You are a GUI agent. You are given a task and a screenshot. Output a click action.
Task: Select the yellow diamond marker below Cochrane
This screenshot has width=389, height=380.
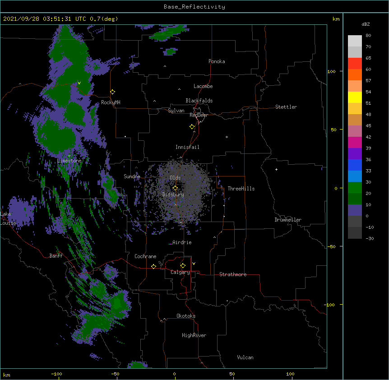[x=153, y=266]
